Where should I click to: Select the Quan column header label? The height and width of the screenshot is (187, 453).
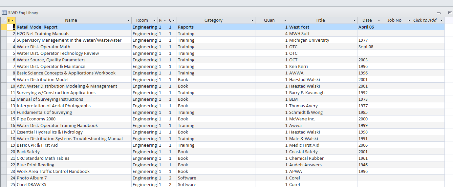tap(269, 20)
